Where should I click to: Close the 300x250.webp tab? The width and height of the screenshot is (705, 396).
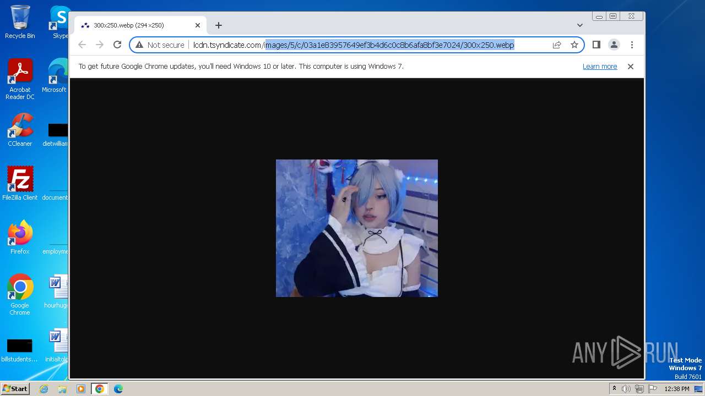(198, 25)
